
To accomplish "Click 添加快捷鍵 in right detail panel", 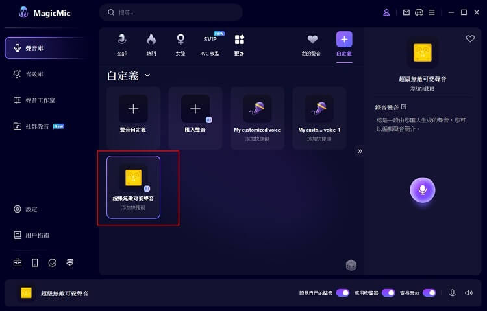I will pos(423,89).
